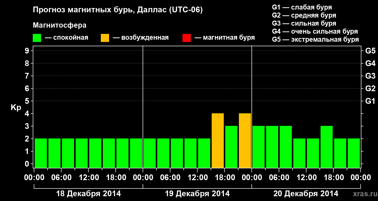Click the '20 Декабря 2014' date label
The image size is (378, 201).
306,194
